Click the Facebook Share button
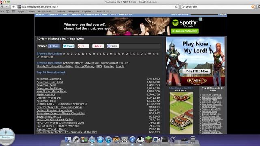 click(x=54, y=46)
